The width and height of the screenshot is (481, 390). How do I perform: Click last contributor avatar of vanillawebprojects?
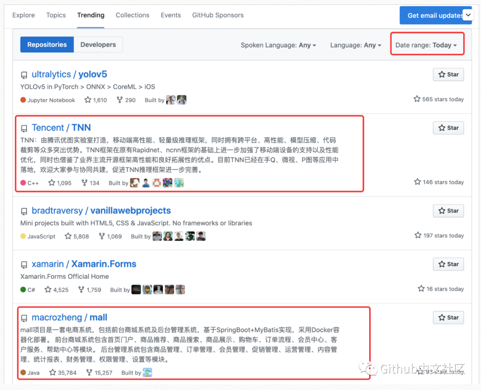201,236
